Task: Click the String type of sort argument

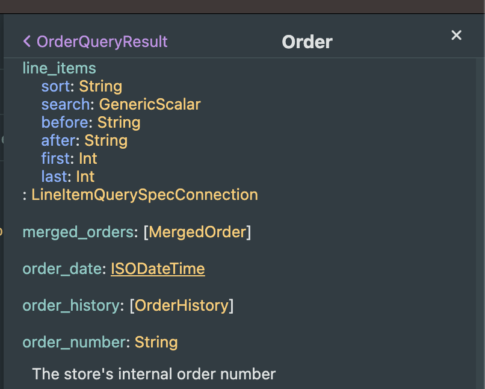Action: point(100,86)
